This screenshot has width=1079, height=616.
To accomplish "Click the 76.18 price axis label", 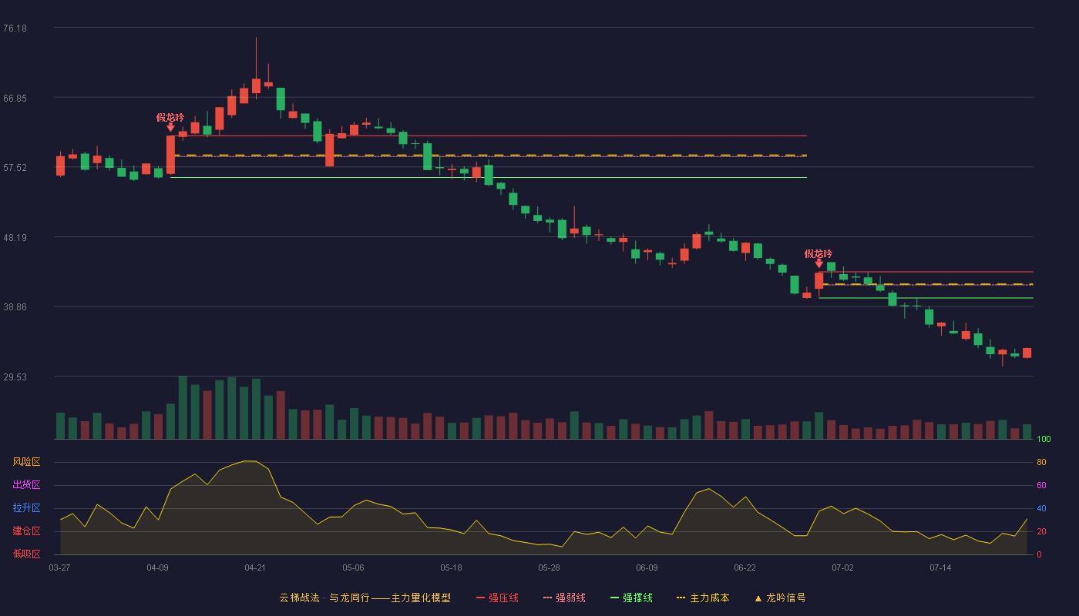I will 15,28.
